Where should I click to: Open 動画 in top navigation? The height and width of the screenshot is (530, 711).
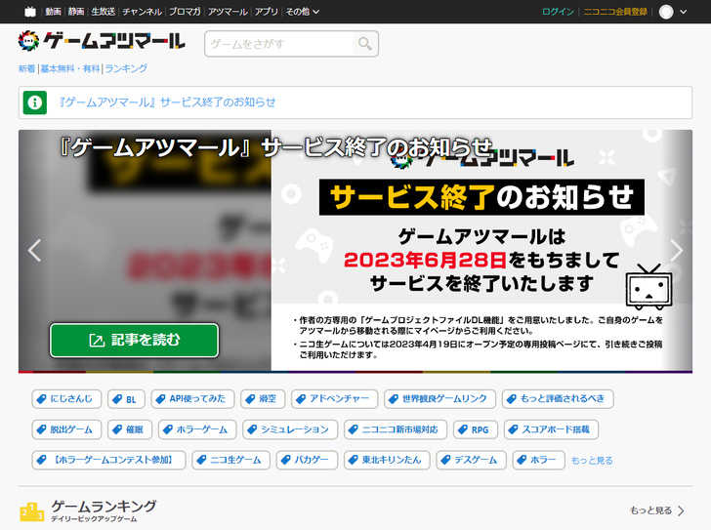53,12
